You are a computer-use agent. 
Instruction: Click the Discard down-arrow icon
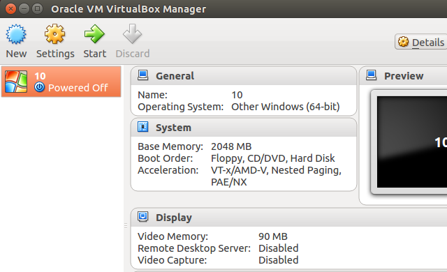point(132,34)
